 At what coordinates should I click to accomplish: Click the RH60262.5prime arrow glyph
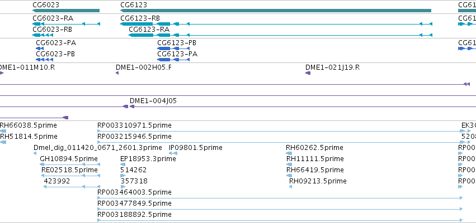click(x=289, y=153)
